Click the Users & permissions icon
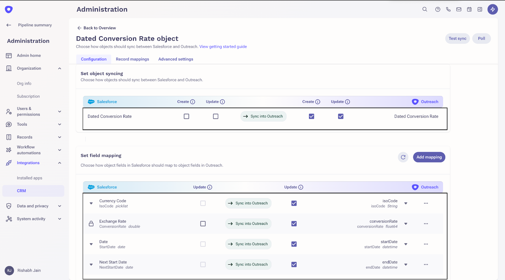 click(9, 111)
